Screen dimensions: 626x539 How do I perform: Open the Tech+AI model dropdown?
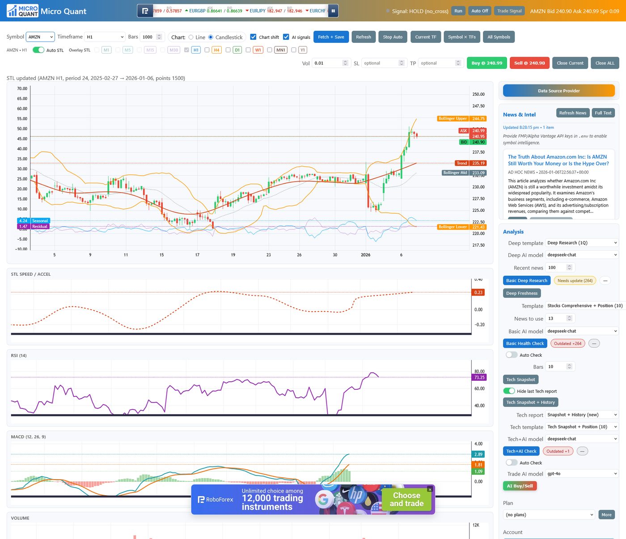582,439
